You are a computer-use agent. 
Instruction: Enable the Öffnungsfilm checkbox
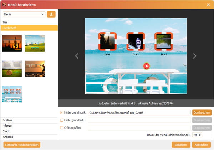click(x=62, y=127)
